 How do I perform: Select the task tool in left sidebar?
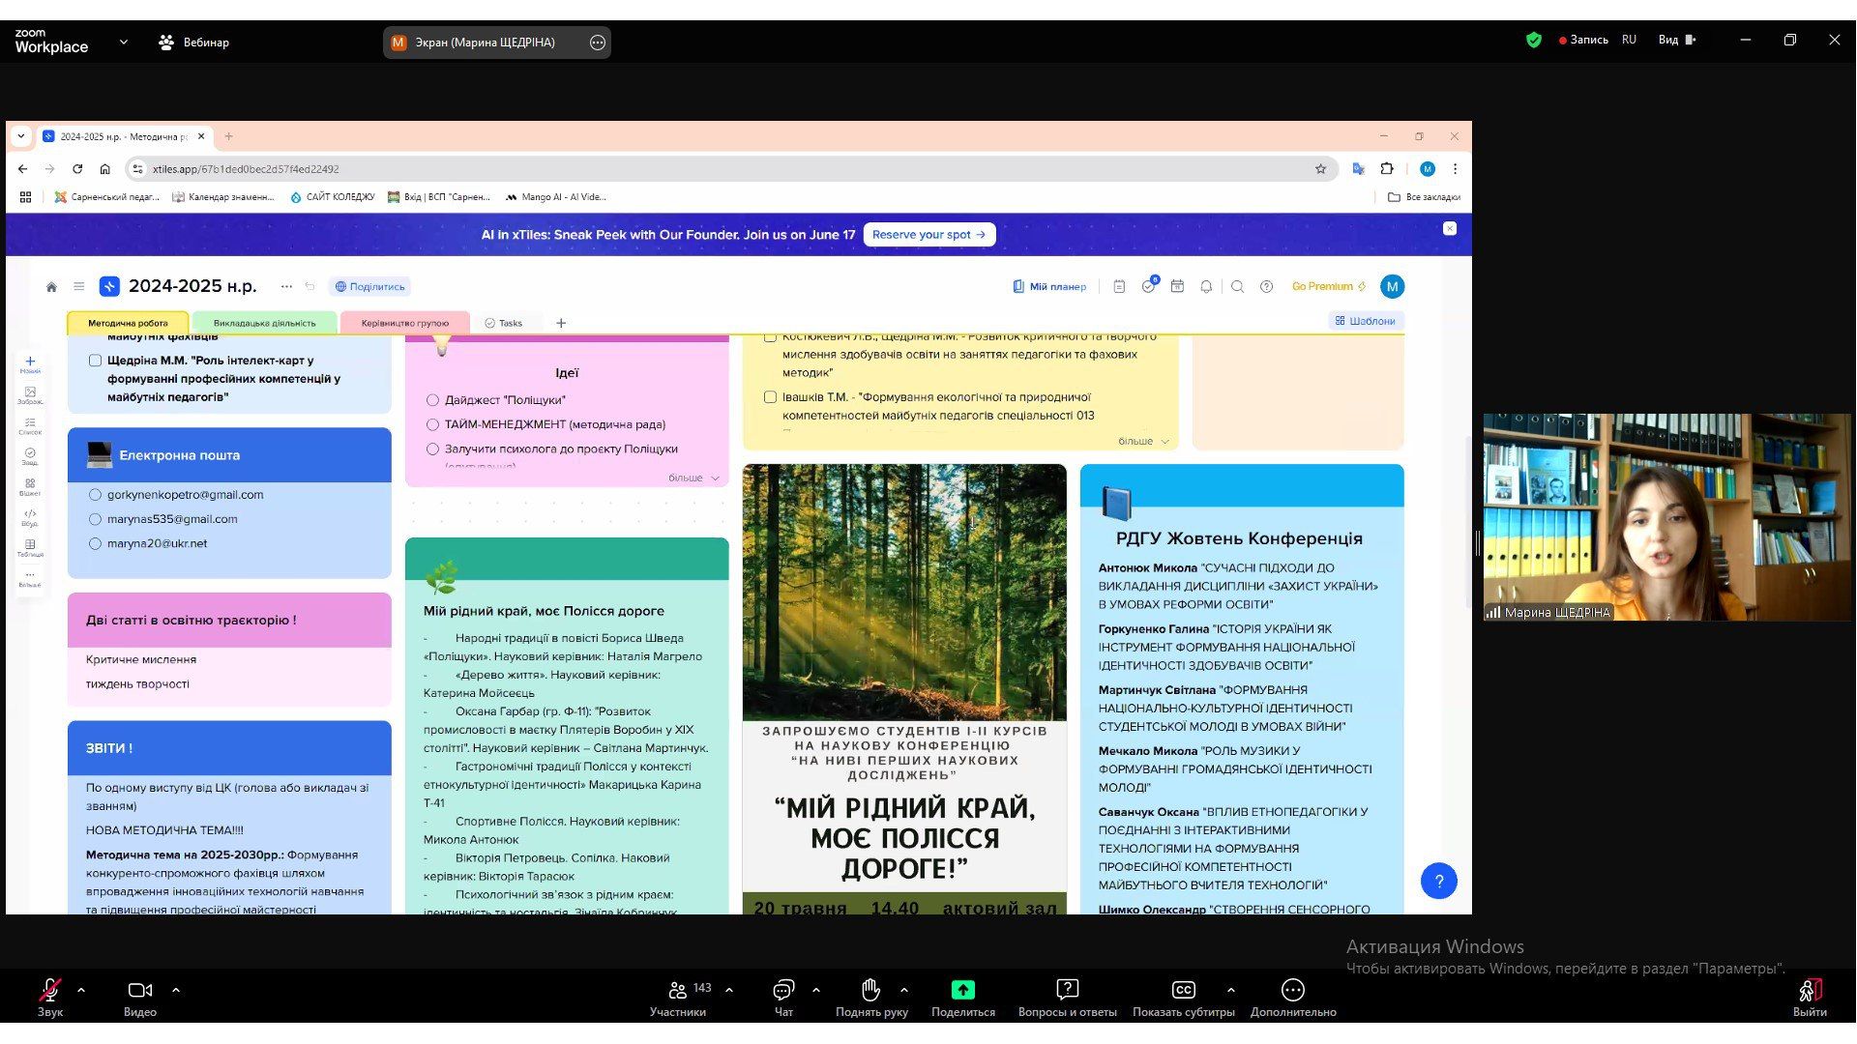(30, 456)
